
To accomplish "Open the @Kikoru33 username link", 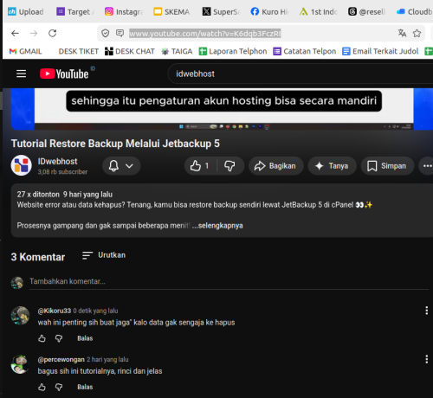I will (x=55, y=311).
